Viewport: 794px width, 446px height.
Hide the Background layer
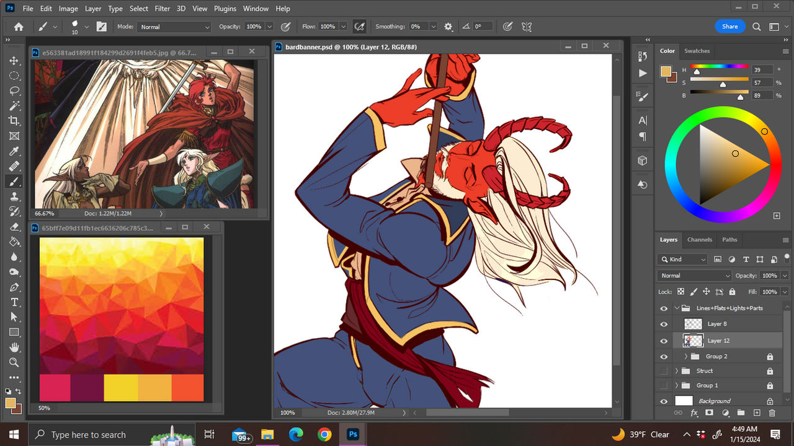point(664,400)
